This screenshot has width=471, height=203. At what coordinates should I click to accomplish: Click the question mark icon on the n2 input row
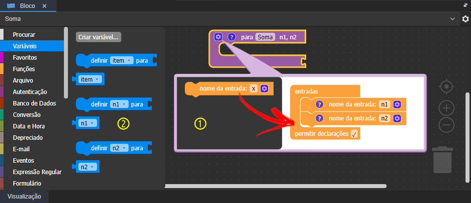pos(319,118)
